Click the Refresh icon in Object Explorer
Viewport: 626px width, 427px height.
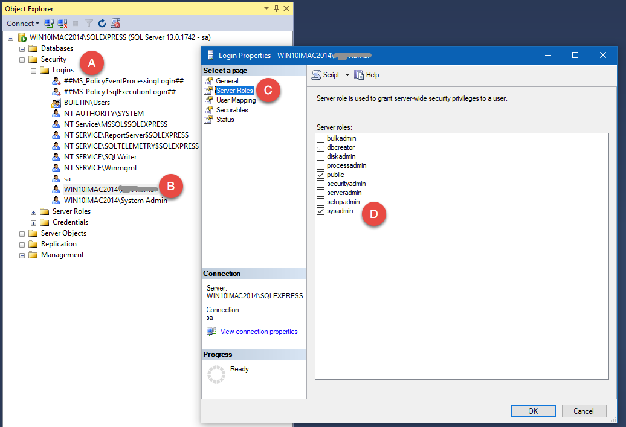[102, 24]
